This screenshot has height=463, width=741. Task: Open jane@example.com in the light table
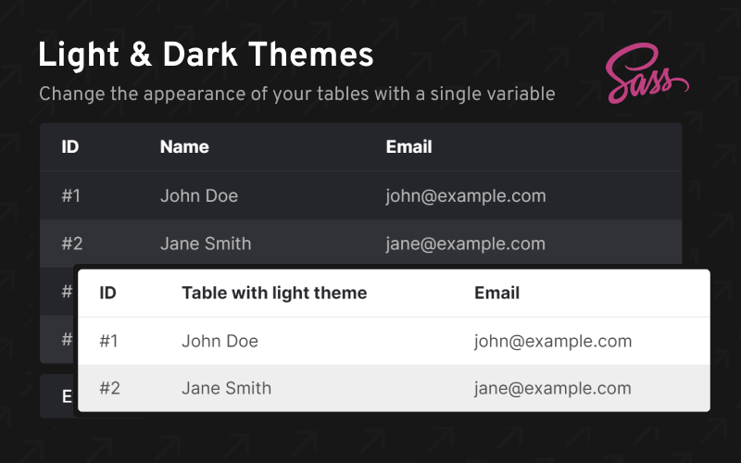pyautogui.click(x=553, y=388)
